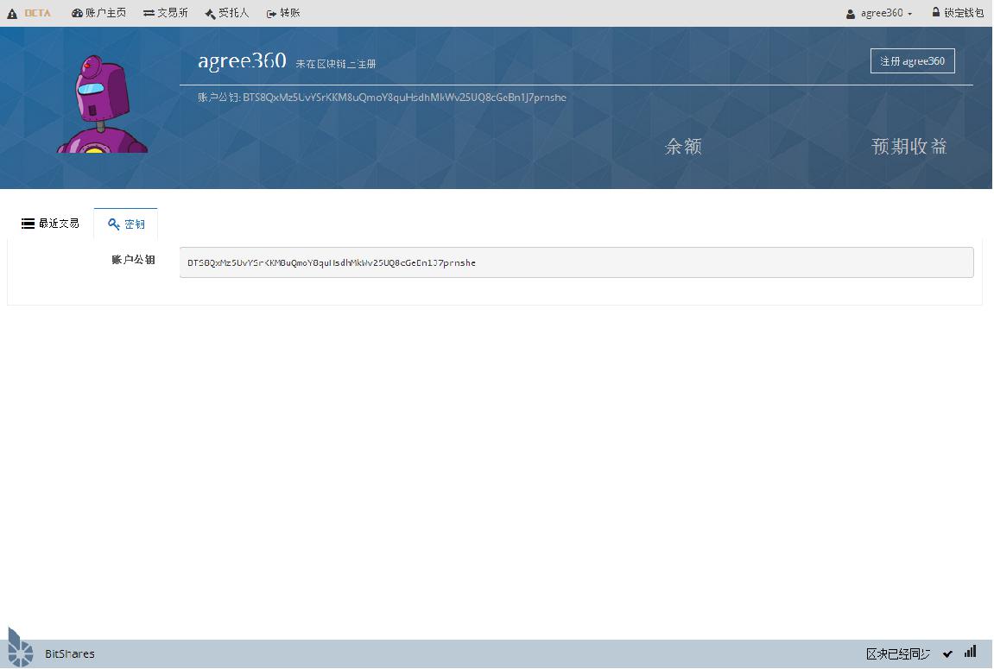
Task: Open the 转账 transfer page
Action: coord(283,13)
